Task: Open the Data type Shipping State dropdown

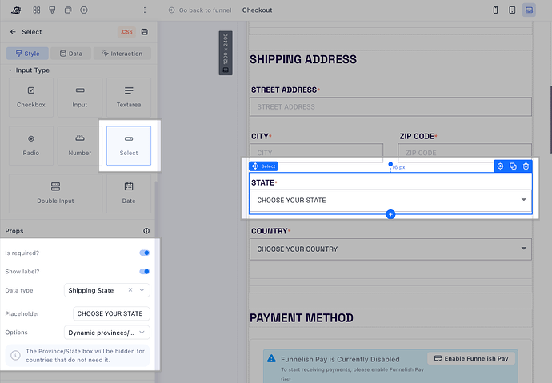Action: click(107, 290)
